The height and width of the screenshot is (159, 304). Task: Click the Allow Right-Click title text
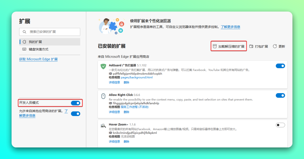121,95
